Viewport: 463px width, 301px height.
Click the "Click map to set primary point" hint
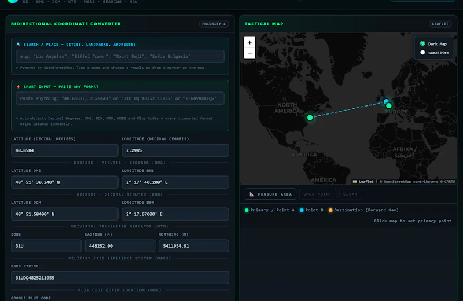pos(413,221)
